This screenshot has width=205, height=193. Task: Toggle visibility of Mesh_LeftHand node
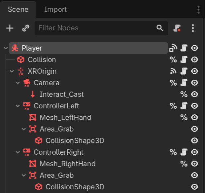tap(195, 117)
